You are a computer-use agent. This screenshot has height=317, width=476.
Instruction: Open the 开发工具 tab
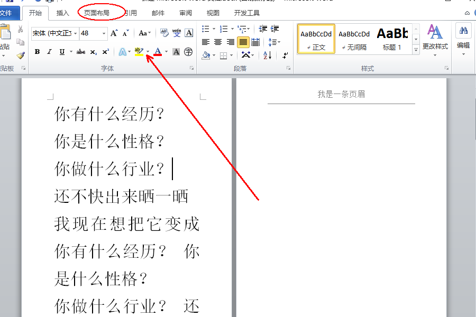[246, 13]
